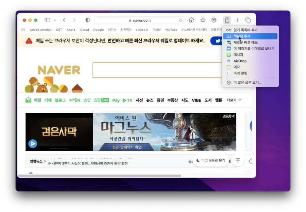This screenshot has width=306, height=212.
Task: Open the LinkedIn bookmark
Action: pyautogui.click(x=142, y=30)
